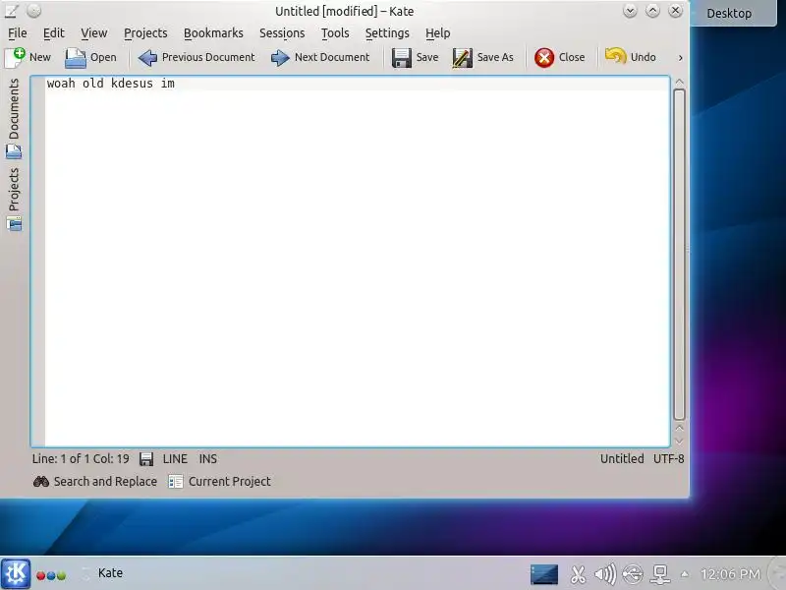The height and width of the screenshot is (590, 786).
Task: Open the Bookmarks menu
Action: pyautogui.click(x=213, y=33)
